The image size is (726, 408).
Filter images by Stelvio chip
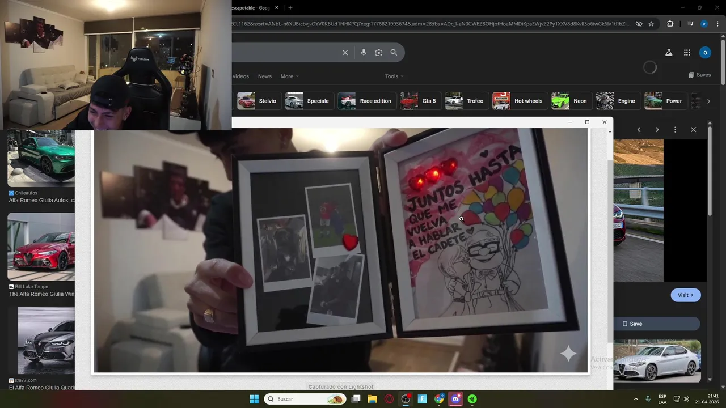pyautogui.click(x=259, y=101)
